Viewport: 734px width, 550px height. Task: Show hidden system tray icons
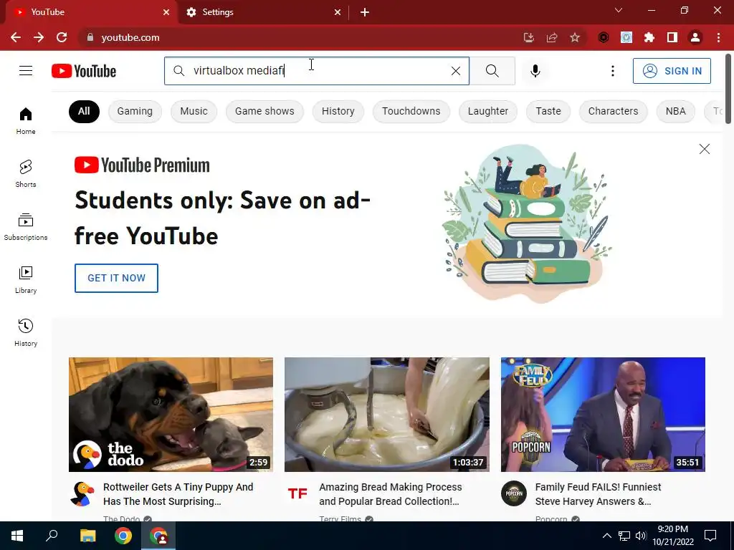(606, 536)
